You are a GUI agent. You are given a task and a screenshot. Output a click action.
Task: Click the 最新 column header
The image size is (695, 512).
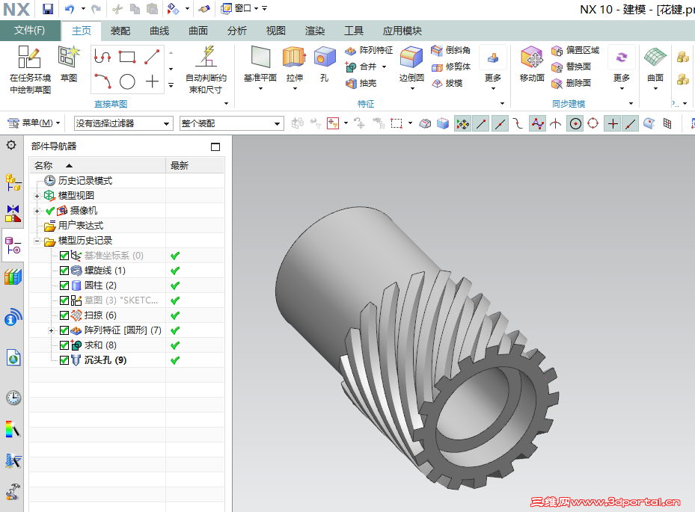pos(195,166)
